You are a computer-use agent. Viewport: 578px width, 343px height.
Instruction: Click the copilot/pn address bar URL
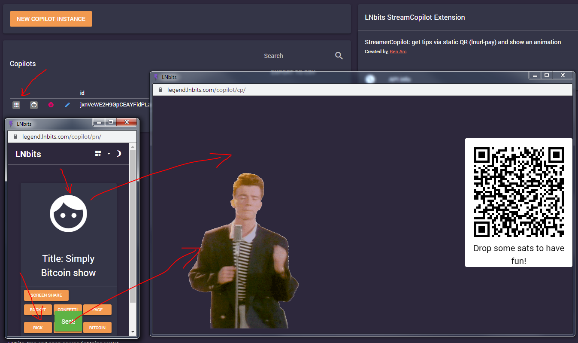(x=62, y=137)
